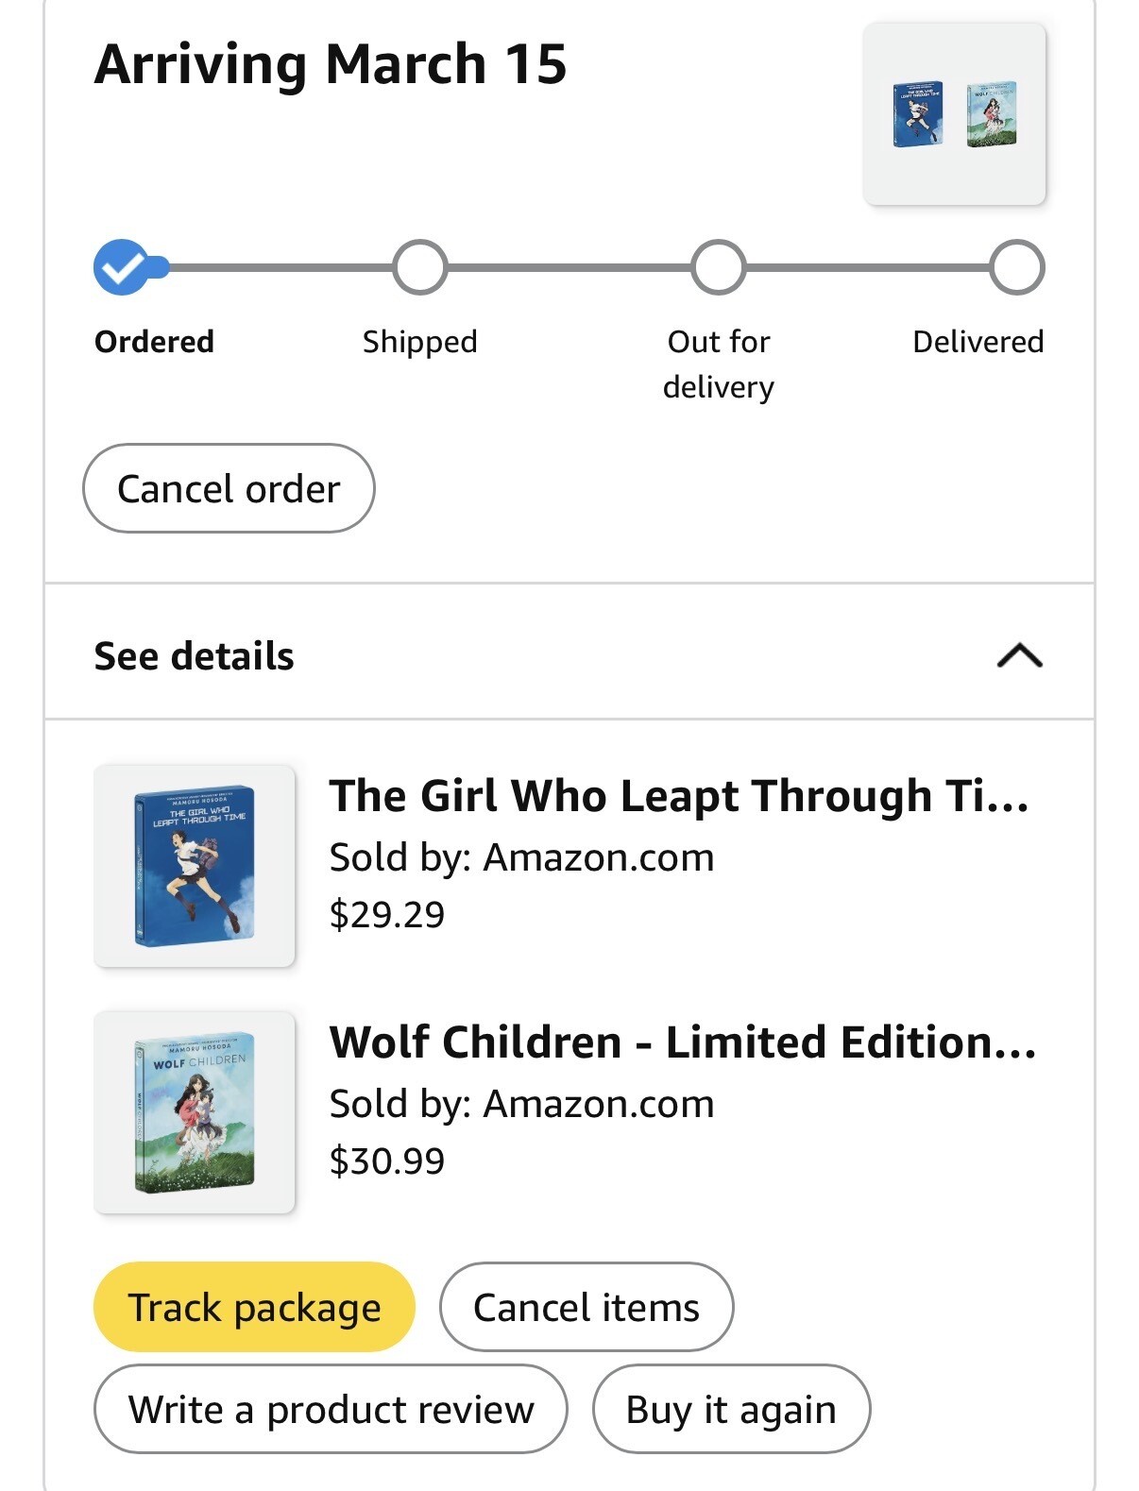Click the Delivered progress step circle
The image size is (1139, 1491).
[x=1017, y=268]
